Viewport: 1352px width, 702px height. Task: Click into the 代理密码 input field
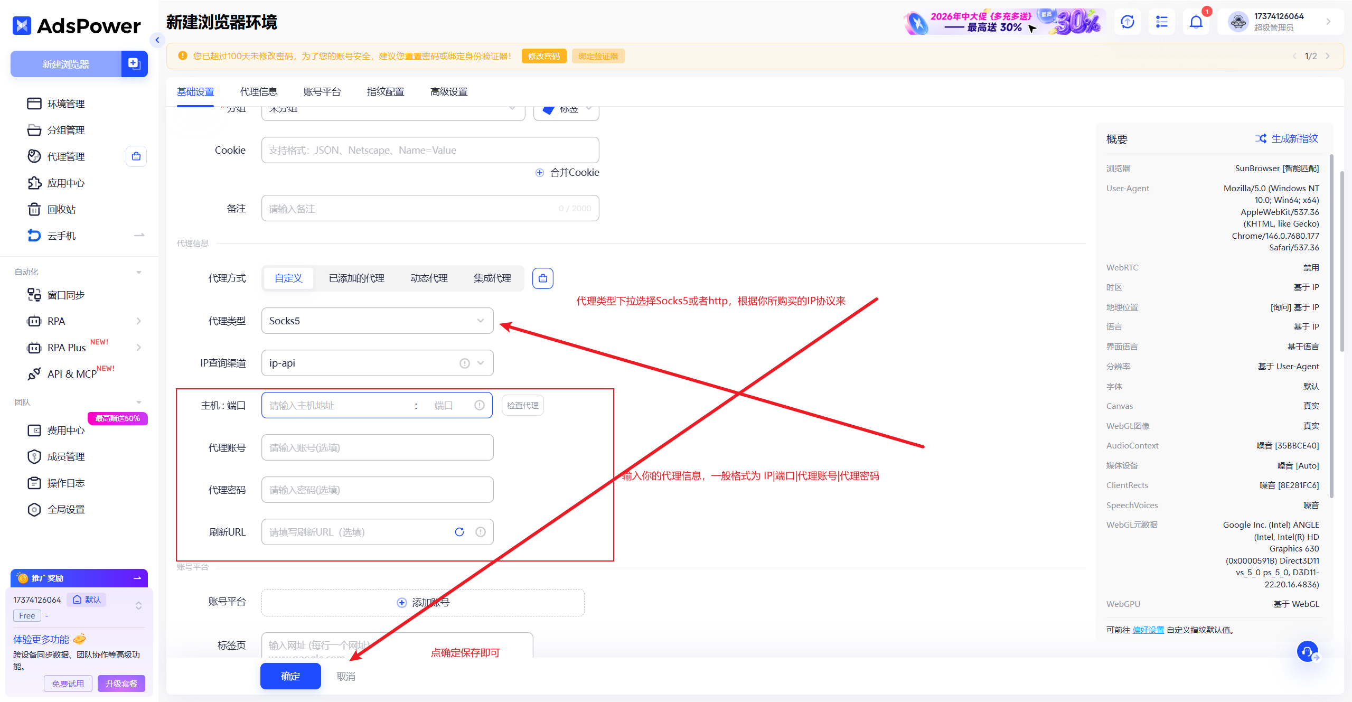tap(377, 490)
